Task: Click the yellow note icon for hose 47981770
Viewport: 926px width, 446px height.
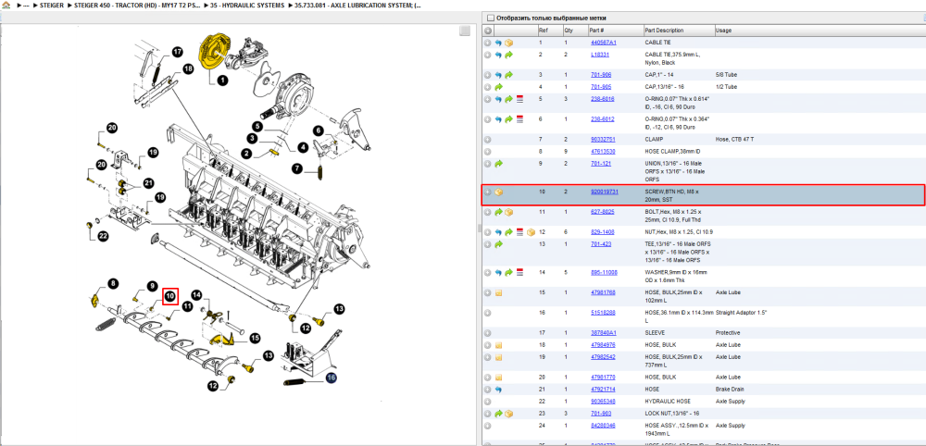Action: [x=498, y=377]
